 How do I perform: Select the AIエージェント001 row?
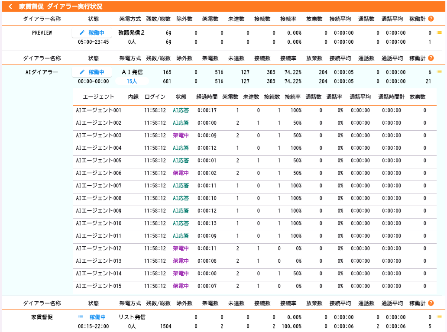pos(98,110)
